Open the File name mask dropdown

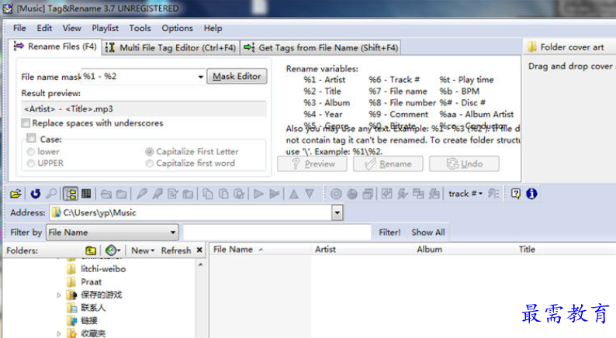tap(200, 77)
